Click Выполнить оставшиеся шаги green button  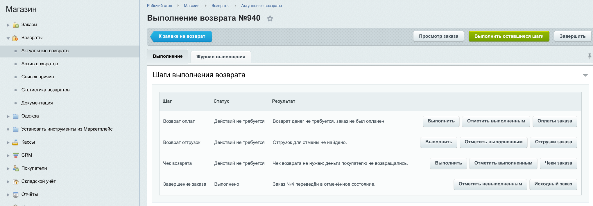click(x=509, y=36)
